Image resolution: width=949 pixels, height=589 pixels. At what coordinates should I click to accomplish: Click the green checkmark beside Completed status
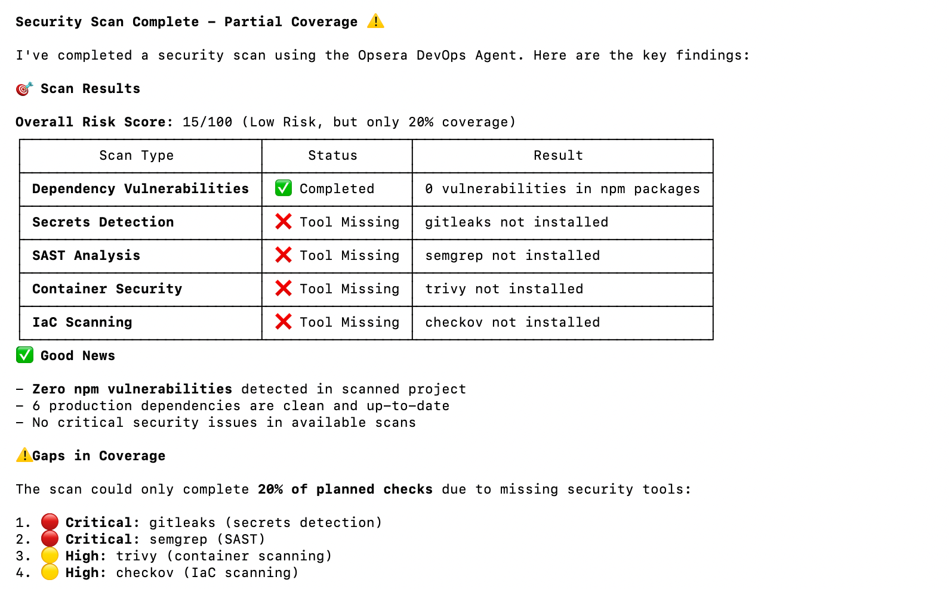click(x=284, y=188)
